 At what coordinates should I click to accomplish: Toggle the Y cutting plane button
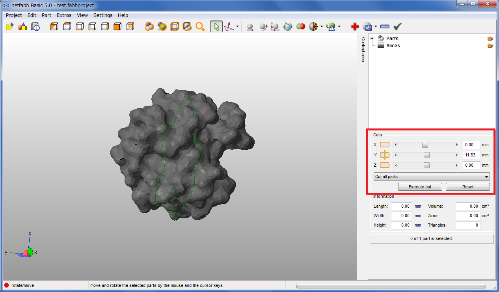pos(384,155)
